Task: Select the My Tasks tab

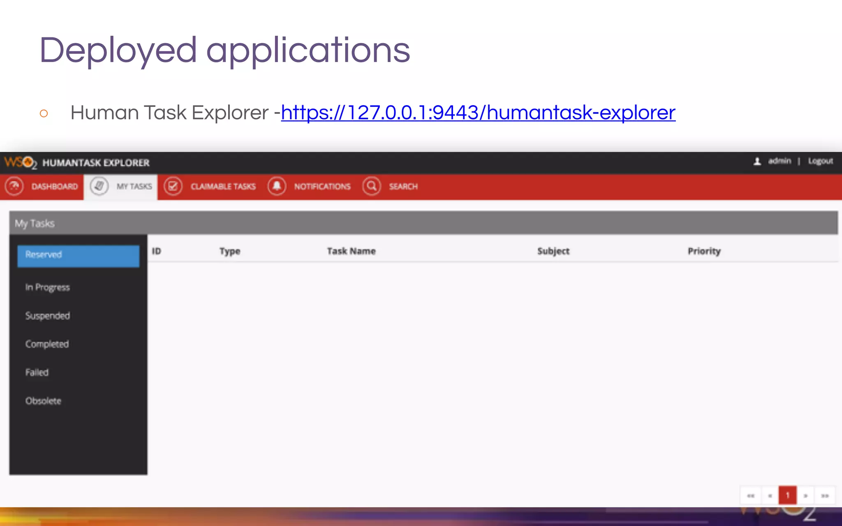Action: pos(121,187)
